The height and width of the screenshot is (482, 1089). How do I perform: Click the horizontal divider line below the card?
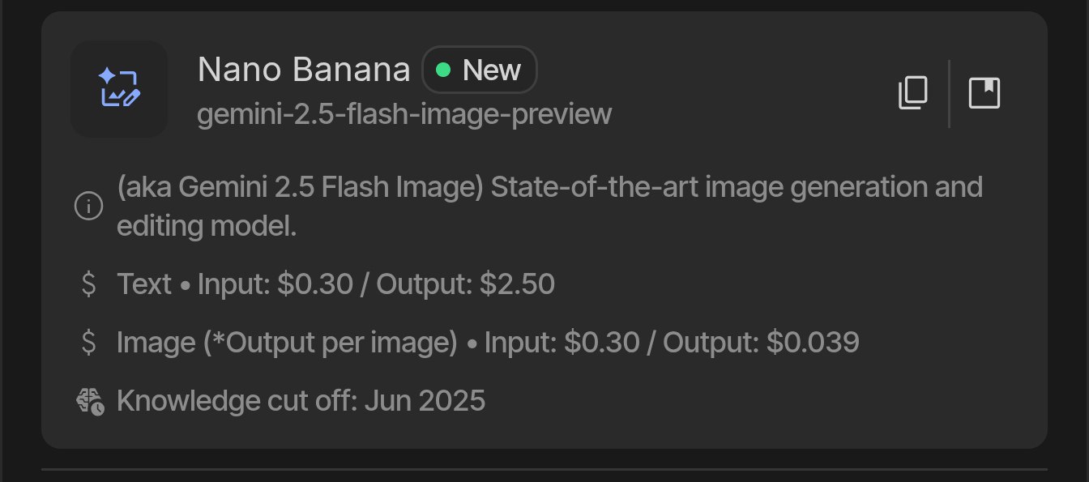pos(544,468)
